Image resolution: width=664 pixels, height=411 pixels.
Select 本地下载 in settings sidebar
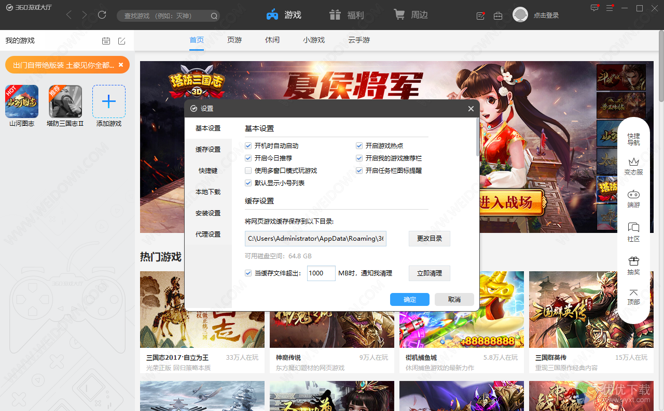click(208, 192)
